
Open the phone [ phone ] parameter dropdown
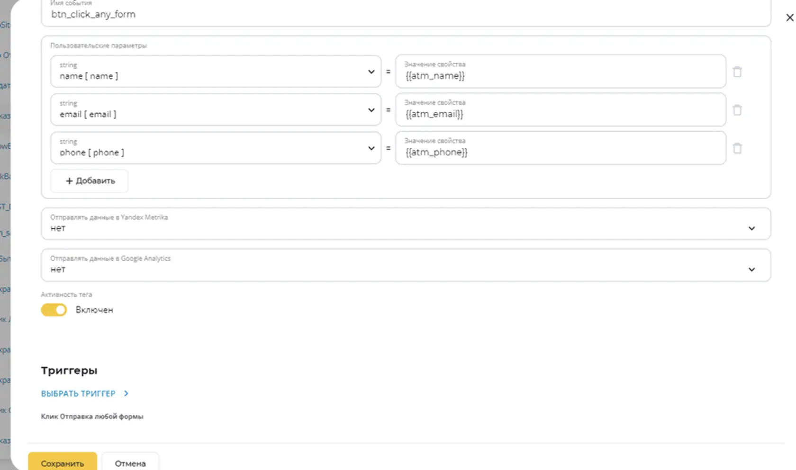tap(216, 148)
